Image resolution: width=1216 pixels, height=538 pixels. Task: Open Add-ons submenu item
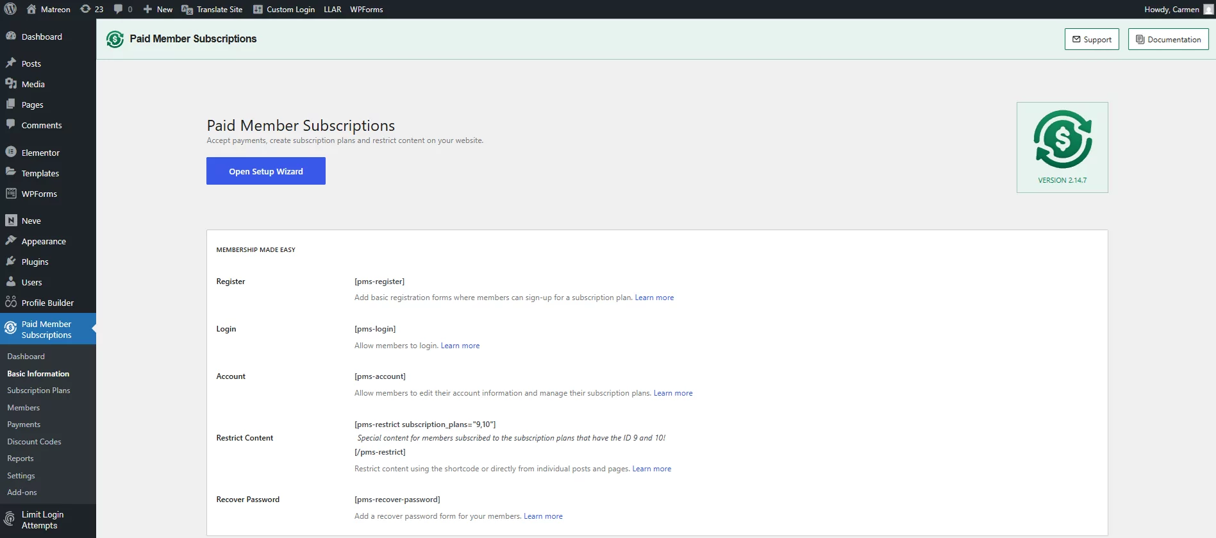[x=22, y=492]
